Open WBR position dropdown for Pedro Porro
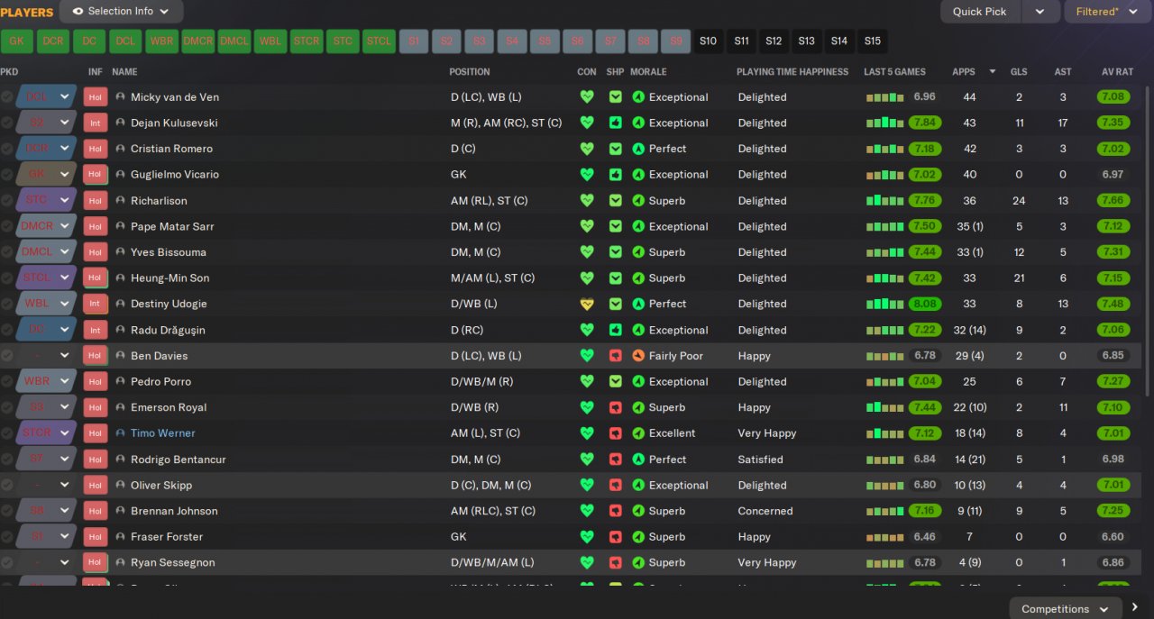This screenshot has width=1154, height=619. (x=65, y=381)
